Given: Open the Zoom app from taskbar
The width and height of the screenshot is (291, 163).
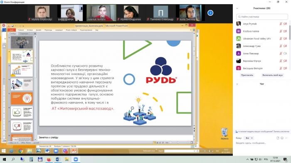Looking at the screenshot, I should (76, 159).
